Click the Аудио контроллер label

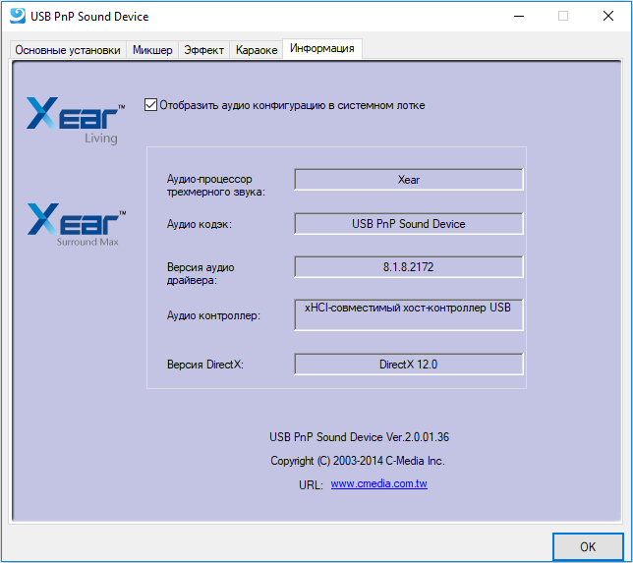coord(213,315)
